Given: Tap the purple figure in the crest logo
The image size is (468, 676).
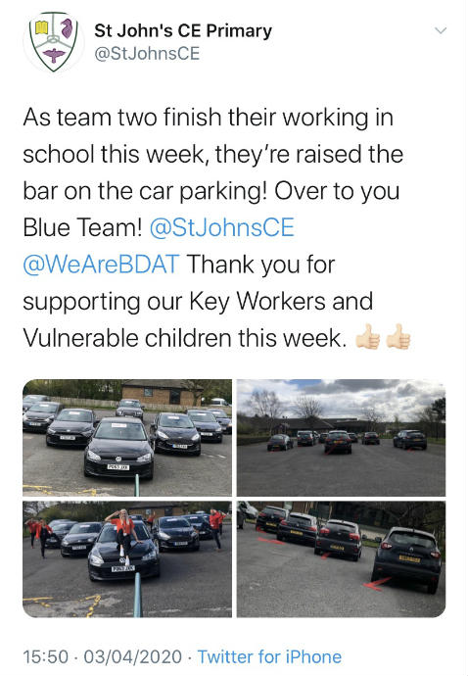Looking at the screenshot, I should coord(67,28).
